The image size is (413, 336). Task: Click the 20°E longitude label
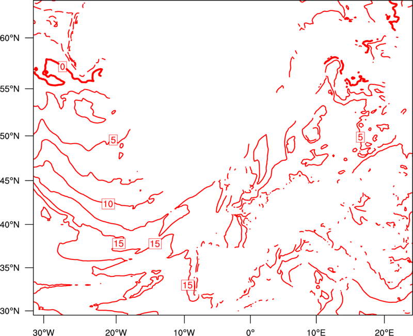click(x=384, y=332)
